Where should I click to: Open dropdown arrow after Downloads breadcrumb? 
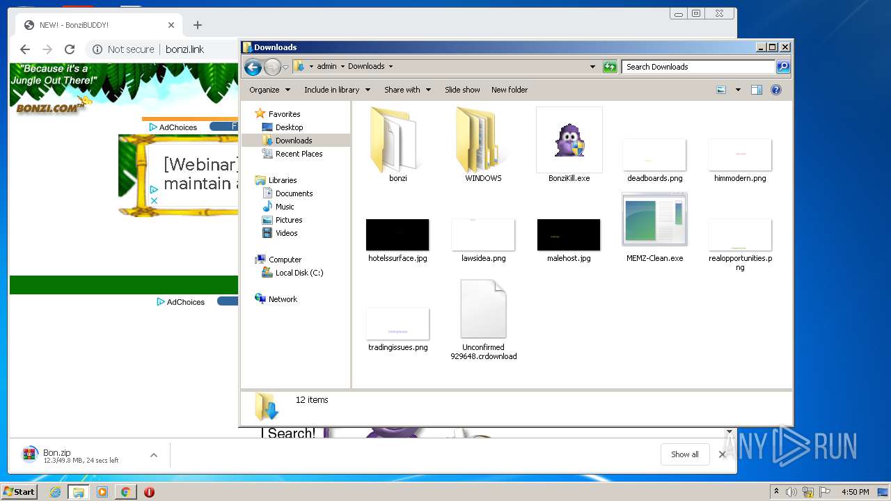click(x=391, y=66)
